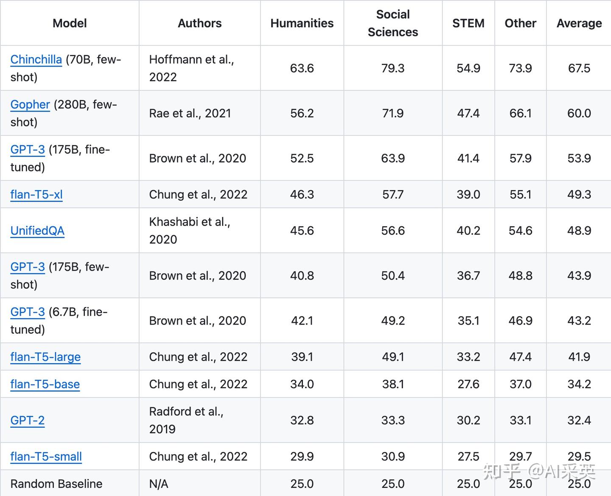Open the Chinchilla model link
This screenshot has width=611, height=496.
(x=36, y=59)
